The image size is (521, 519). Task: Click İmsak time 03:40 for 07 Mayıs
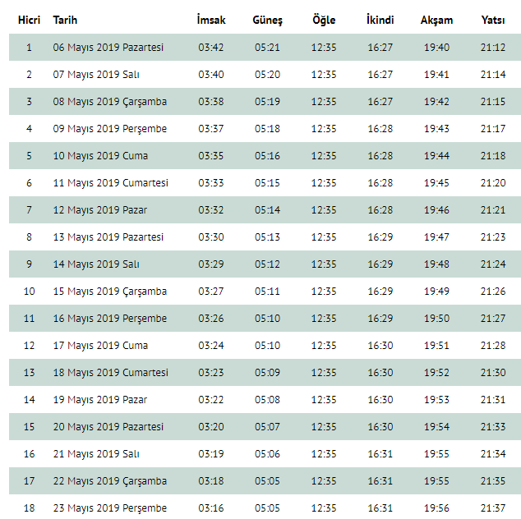tap(211, 75)
